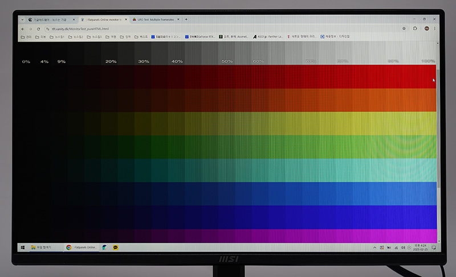
Task: Click the brightest red swatch at 100%
Action: [x=428, y=77]
